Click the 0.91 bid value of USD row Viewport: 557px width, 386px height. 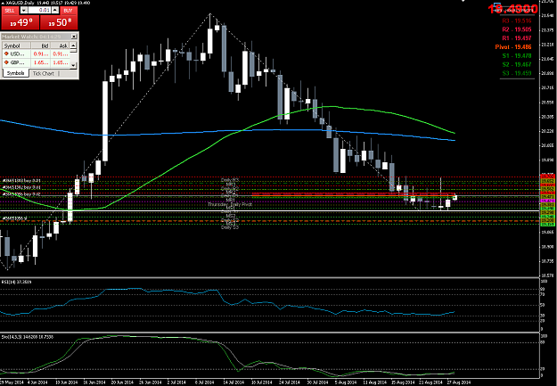(41, 54)
